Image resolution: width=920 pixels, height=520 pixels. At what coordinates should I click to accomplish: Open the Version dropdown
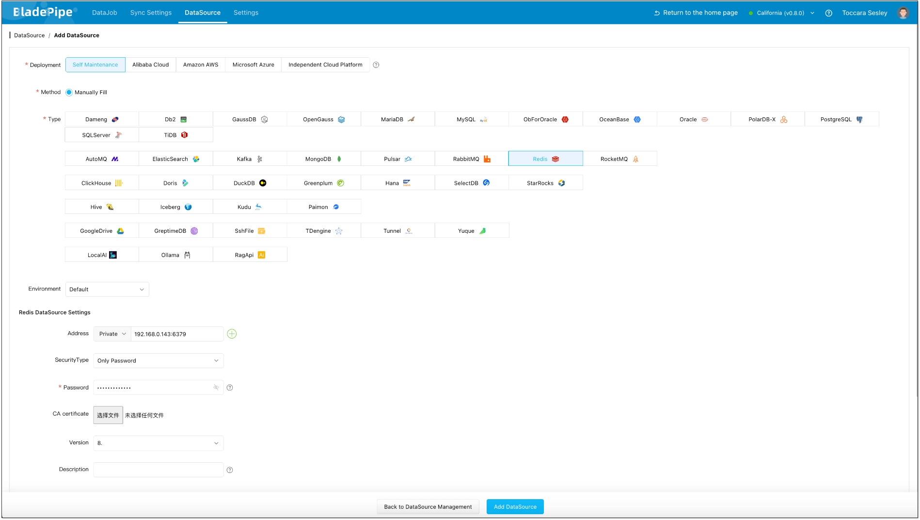coord(158,443)
